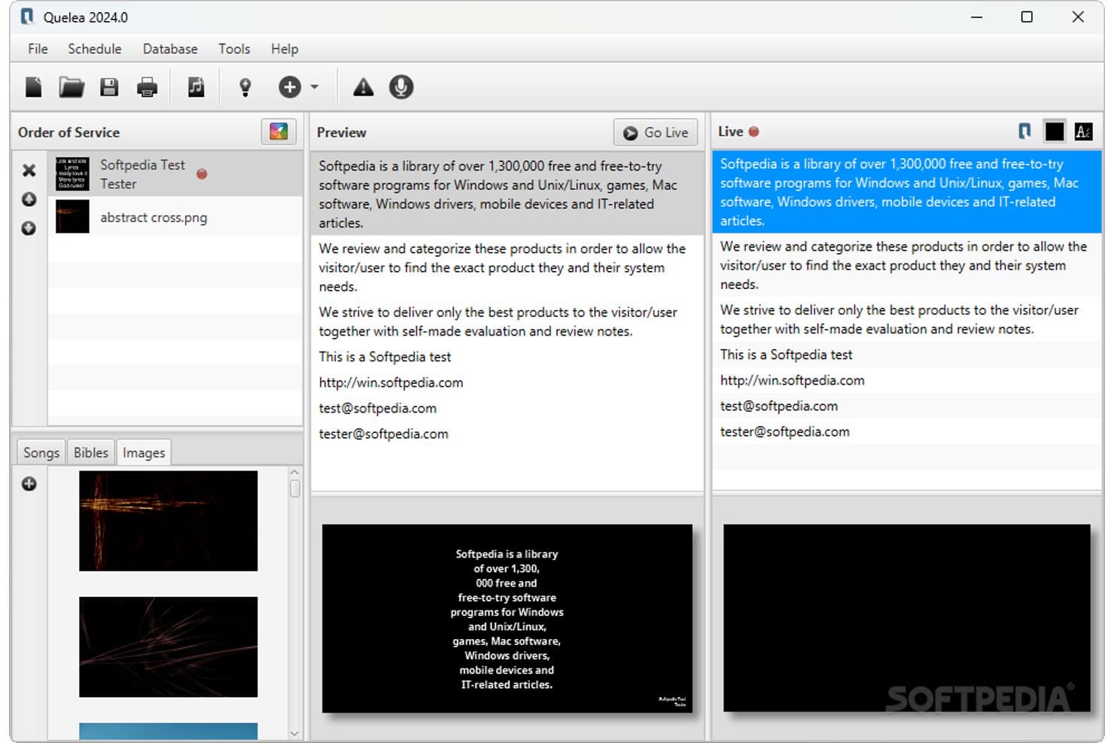Click the warning triangle notice icon
The width and height of the screenshot is (1114, 743).
pos(364,87)
